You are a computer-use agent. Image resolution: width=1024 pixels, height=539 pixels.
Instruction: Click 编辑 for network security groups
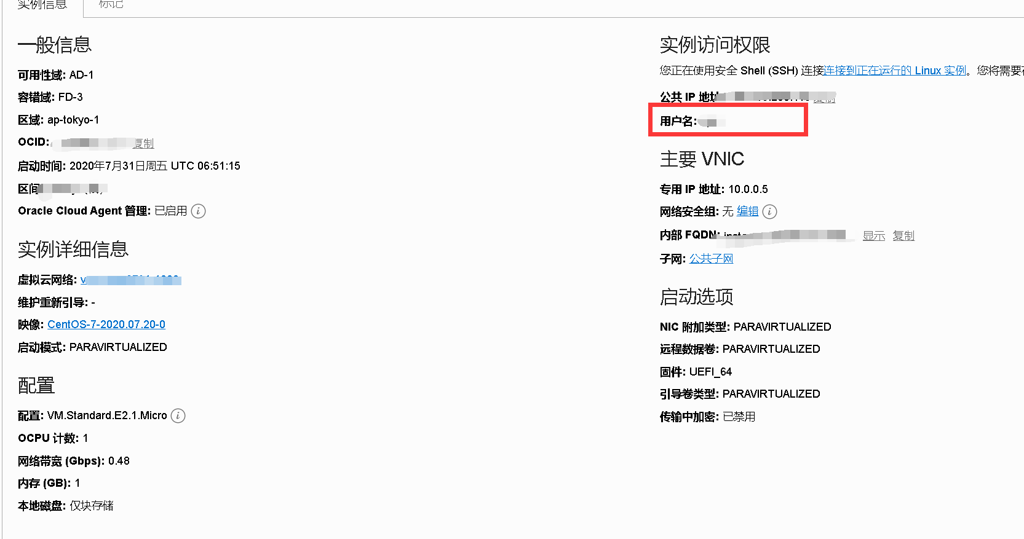coord(747,211)
